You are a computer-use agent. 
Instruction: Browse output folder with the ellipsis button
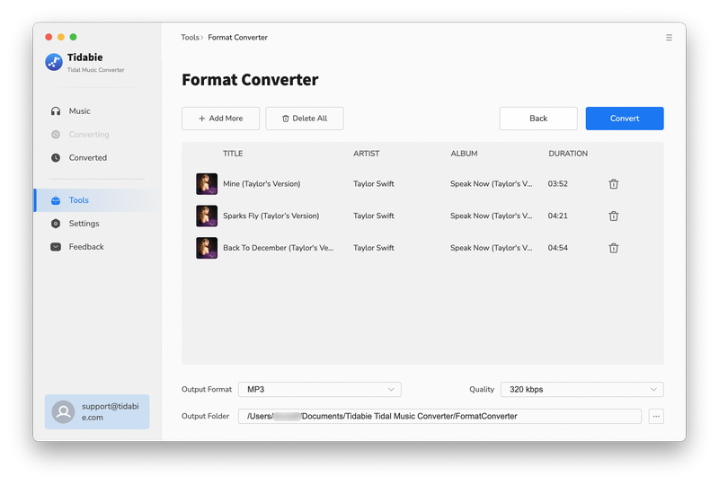(656, 416)
